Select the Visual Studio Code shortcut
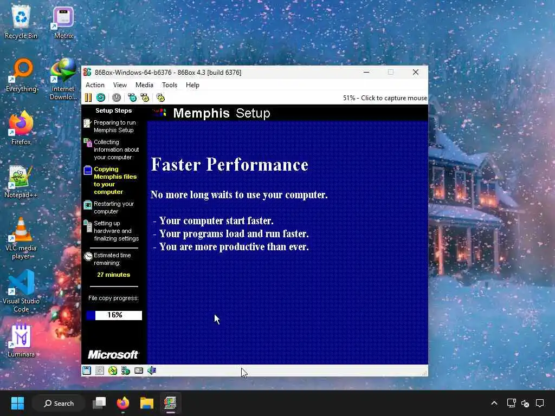The width and height of the screenshot is (555, 416). [21, 291]
